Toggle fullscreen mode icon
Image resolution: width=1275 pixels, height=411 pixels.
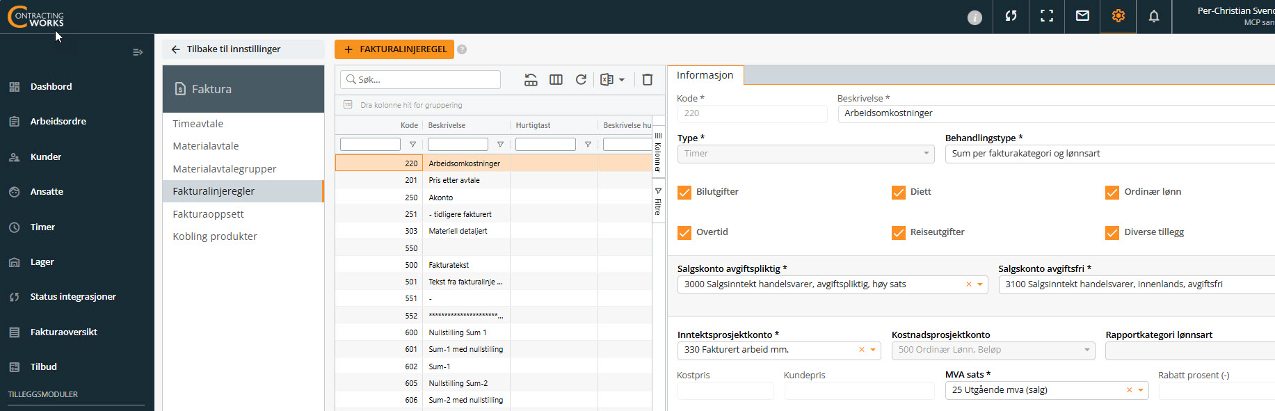[x=1047, y=16]
